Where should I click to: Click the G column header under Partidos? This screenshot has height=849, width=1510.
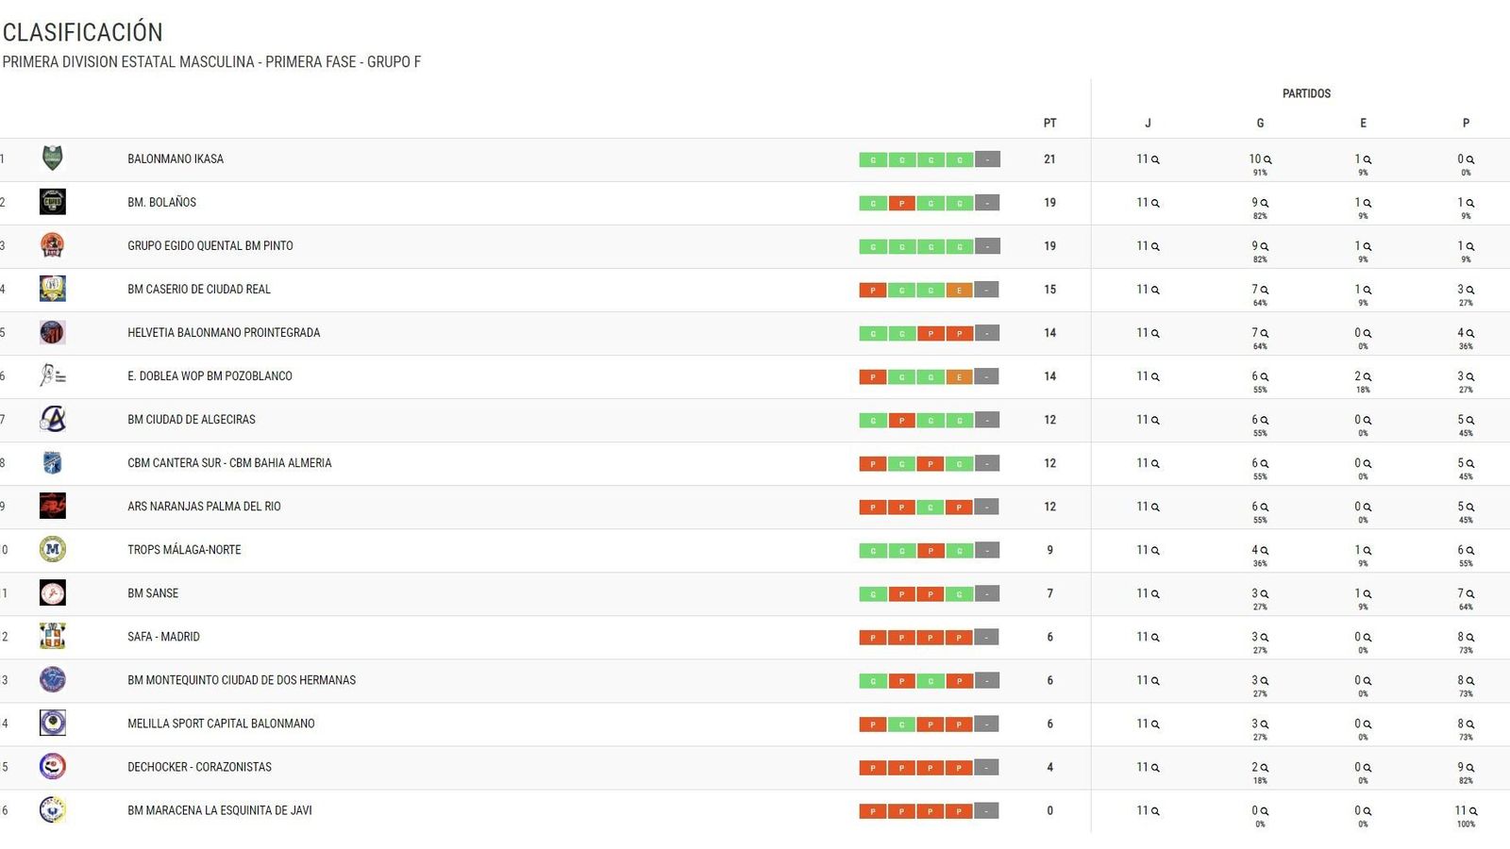(x=1260, y=124)
